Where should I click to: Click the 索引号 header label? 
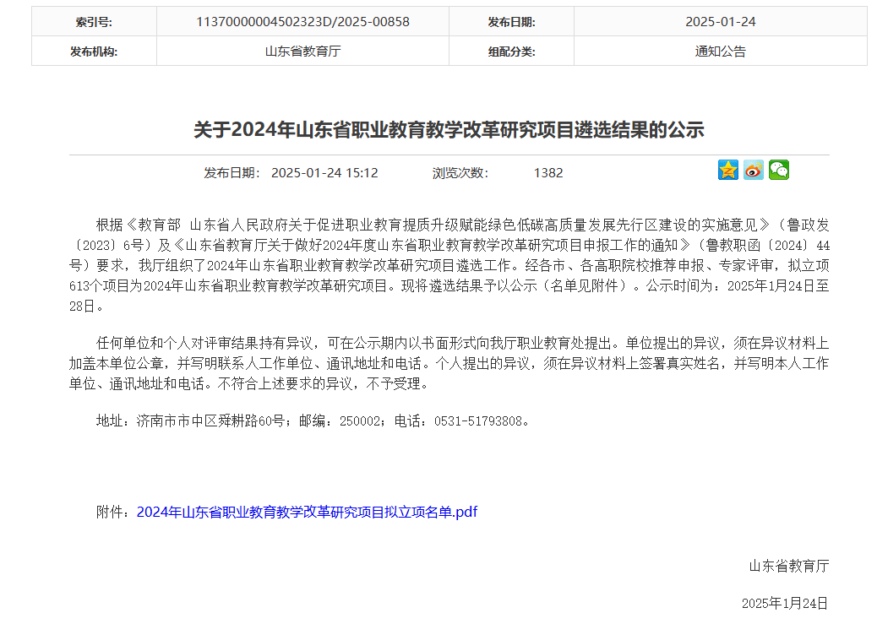pos(94,22)
